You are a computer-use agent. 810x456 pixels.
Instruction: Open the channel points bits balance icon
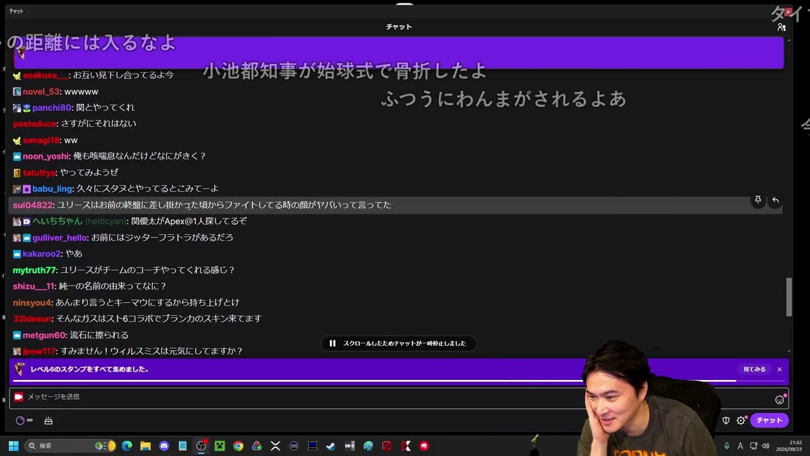click(23, 421)
